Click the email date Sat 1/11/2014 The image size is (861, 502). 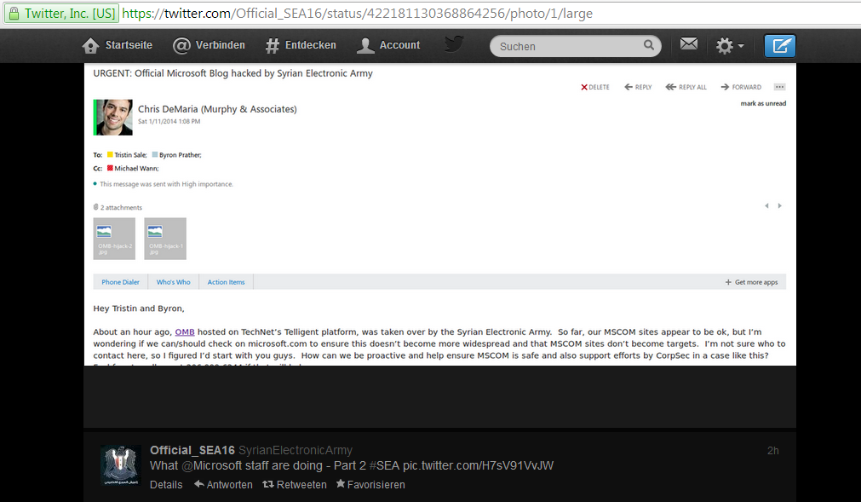pyautogui.click(x=169, y=121)
